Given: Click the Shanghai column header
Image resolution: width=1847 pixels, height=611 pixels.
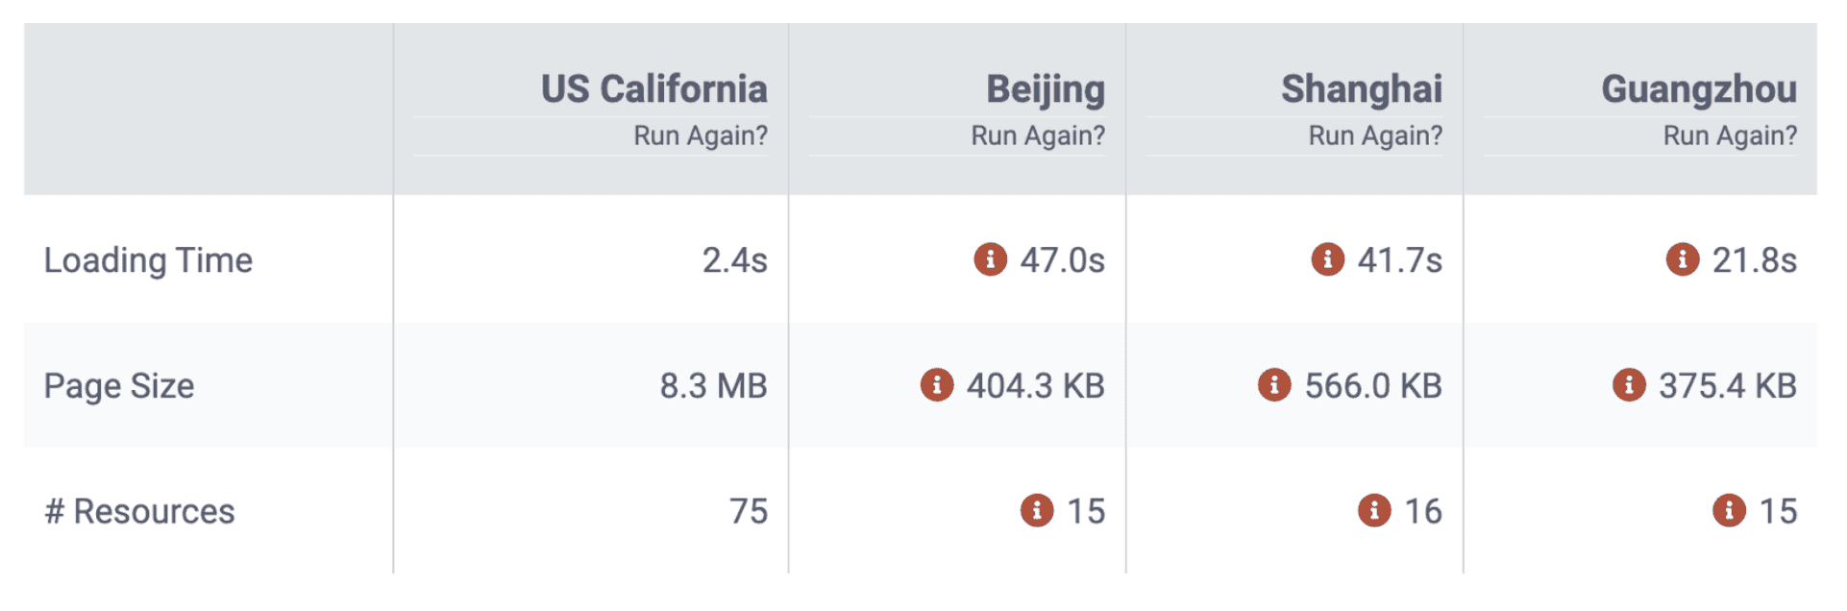Looking at the screenshot, I should click(1361, 89).
